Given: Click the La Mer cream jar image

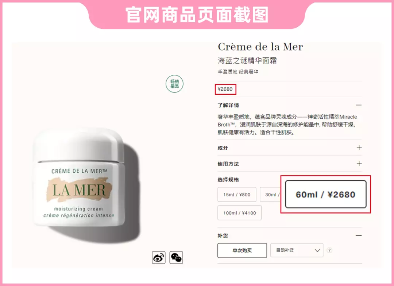Looking at the screenshot, I should point(85,181).
